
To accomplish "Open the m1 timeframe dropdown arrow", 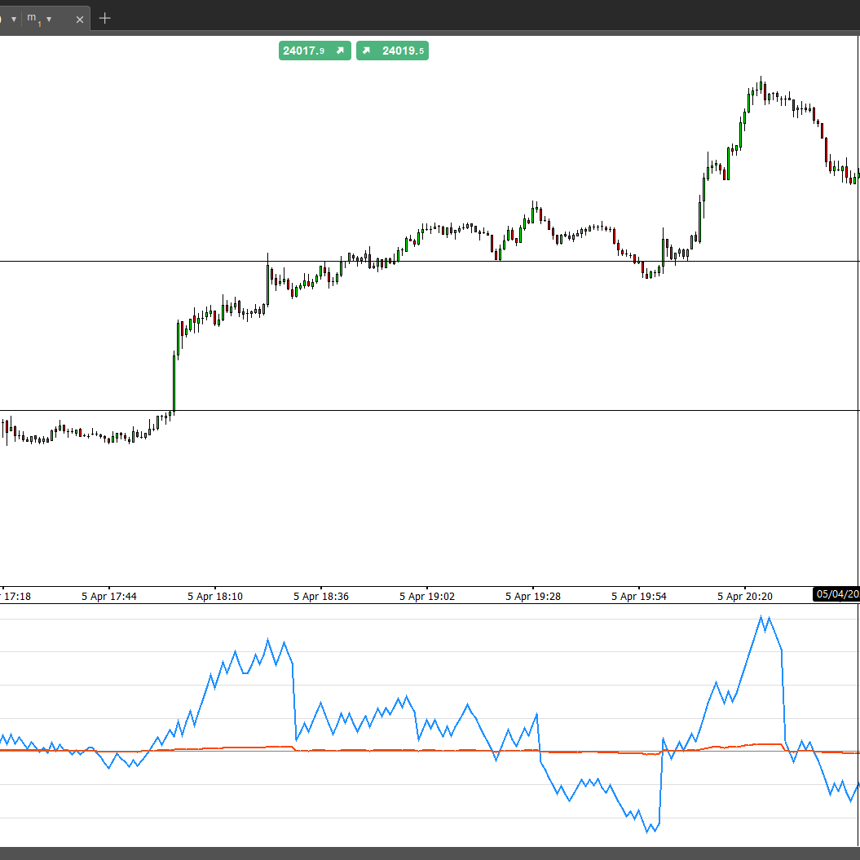I will click(x=50, y=20).
